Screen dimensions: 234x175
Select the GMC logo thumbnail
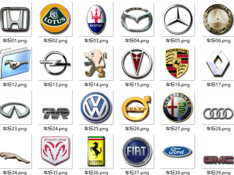pos(218,151)
